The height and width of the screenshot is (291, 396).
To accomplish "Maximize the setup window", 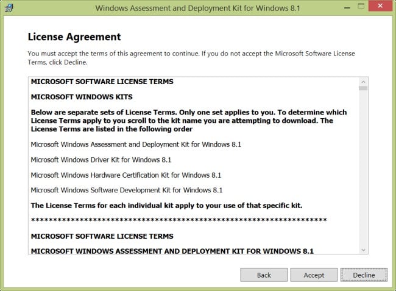I will coord(361,6).
